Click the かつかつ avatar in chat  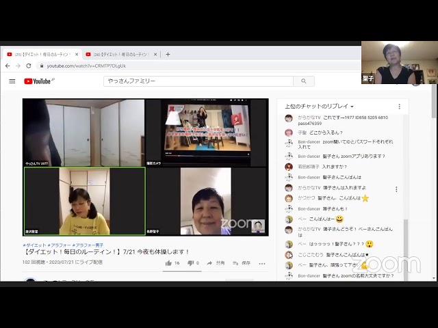click(289, 198)
